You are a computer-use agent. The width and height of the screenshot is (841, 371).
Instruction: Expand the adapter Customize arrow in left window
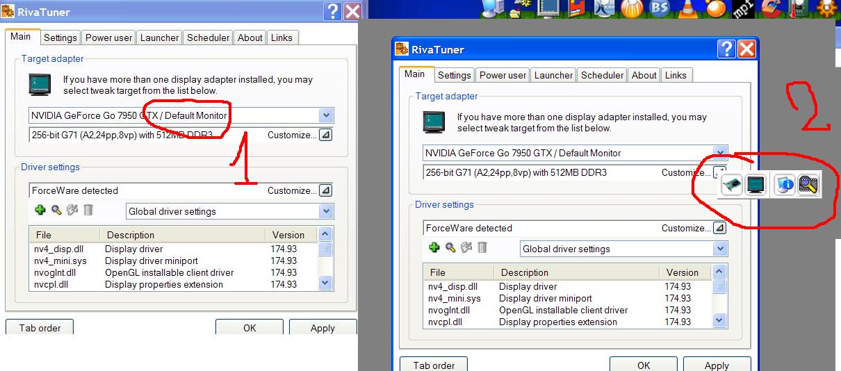325,135
